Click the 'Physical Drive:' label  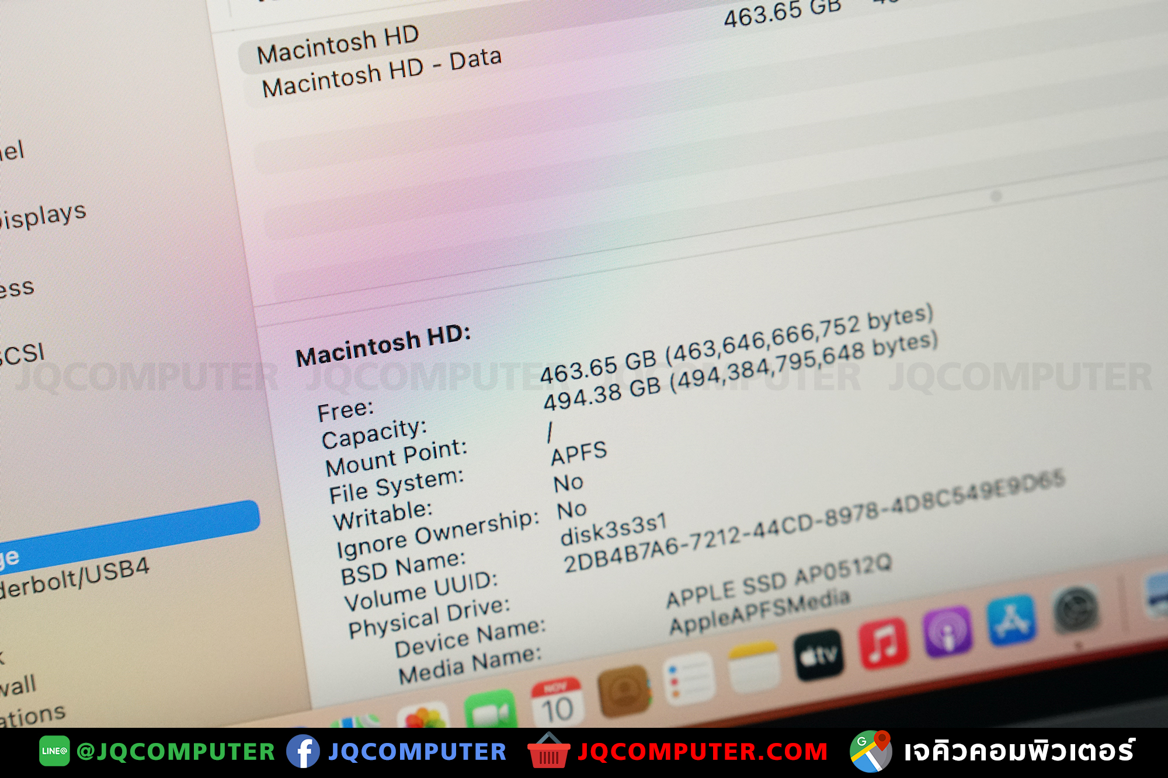coord(429,617)
